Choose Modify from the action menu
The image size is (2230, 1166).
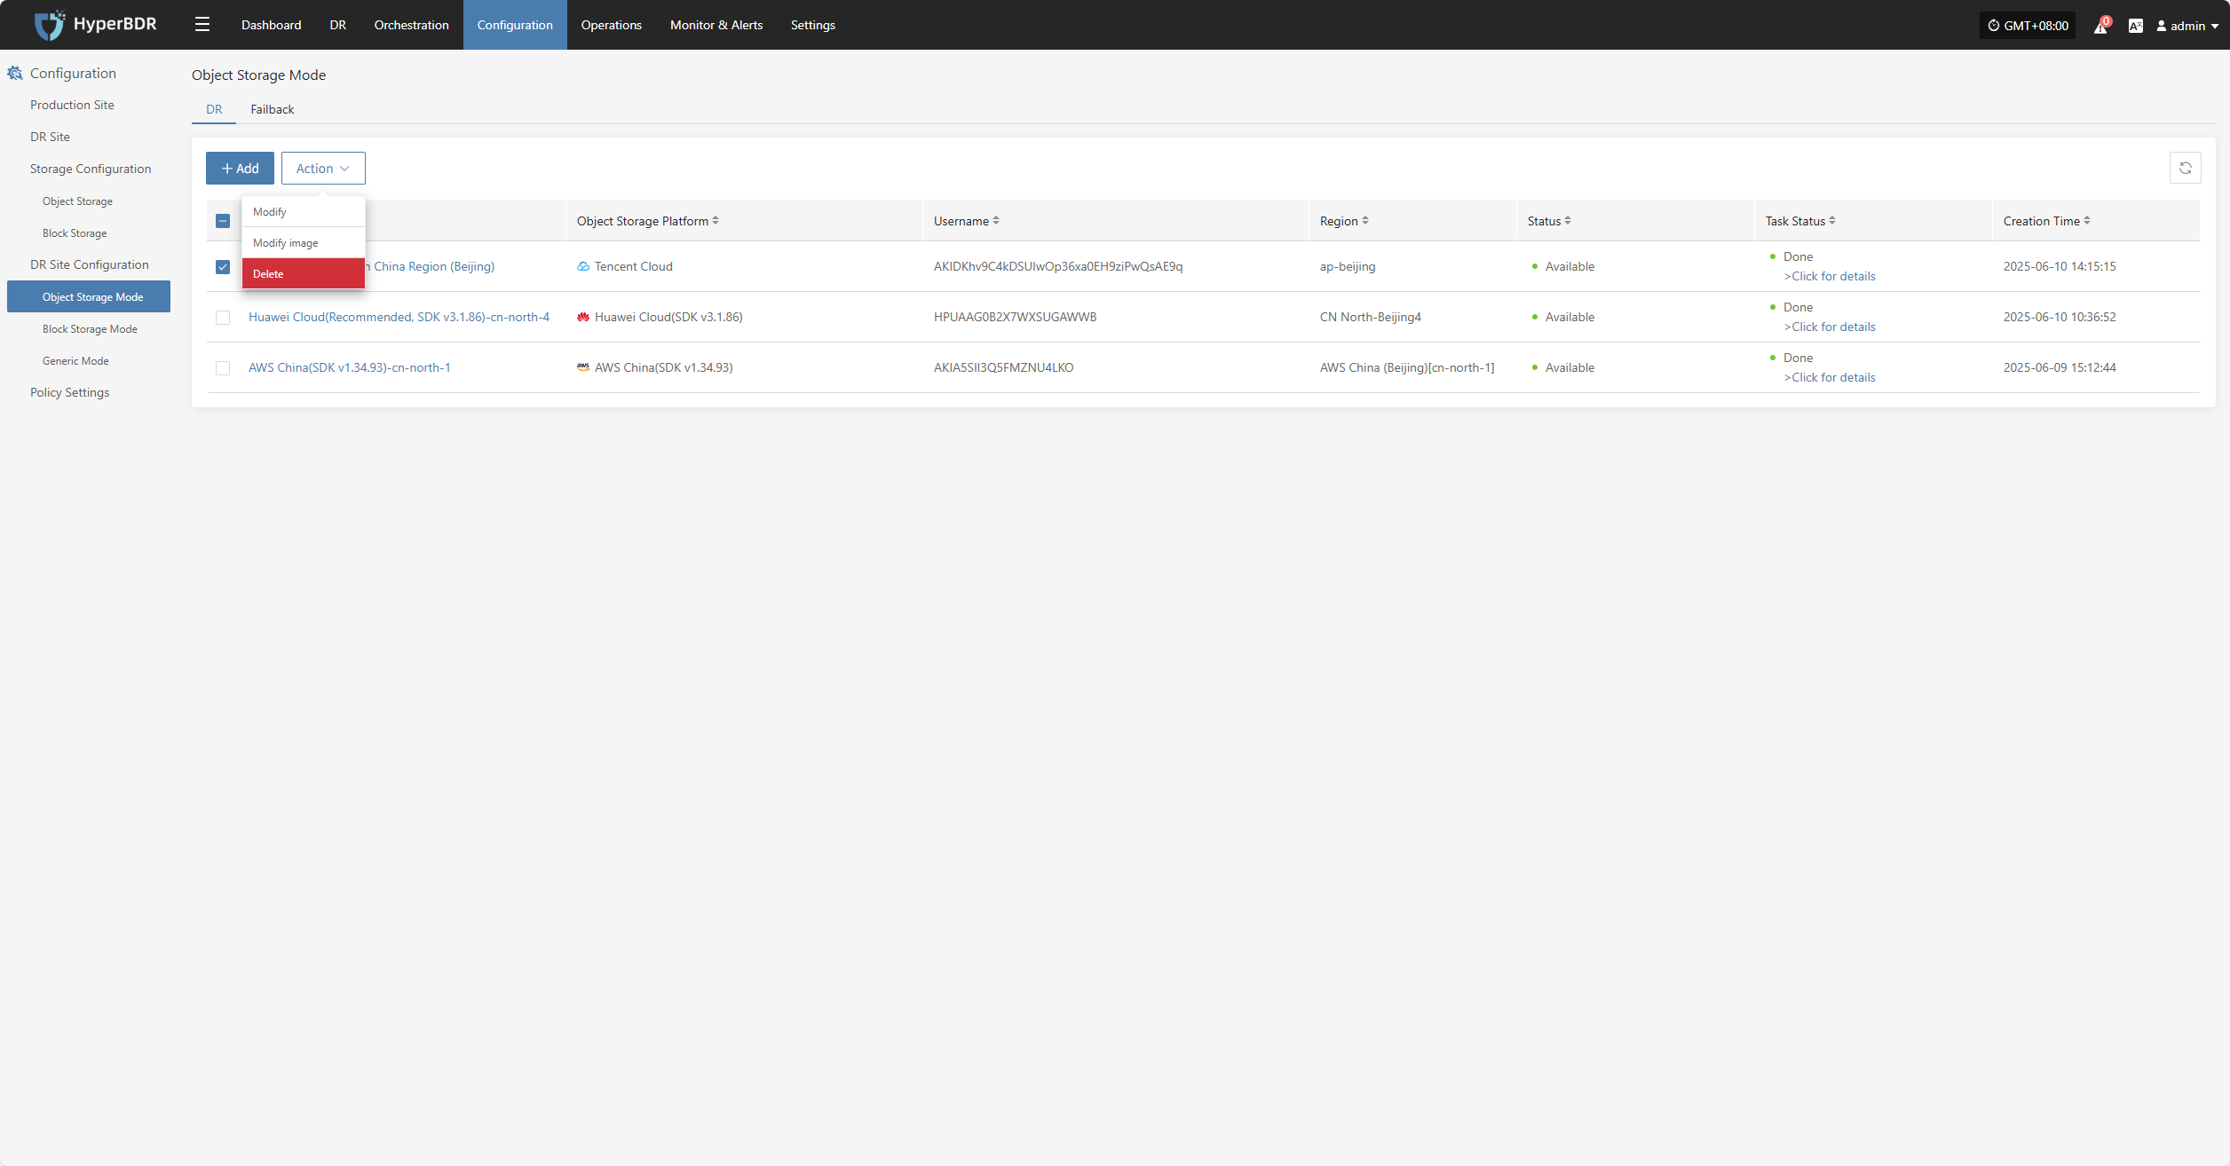[303, 211]
